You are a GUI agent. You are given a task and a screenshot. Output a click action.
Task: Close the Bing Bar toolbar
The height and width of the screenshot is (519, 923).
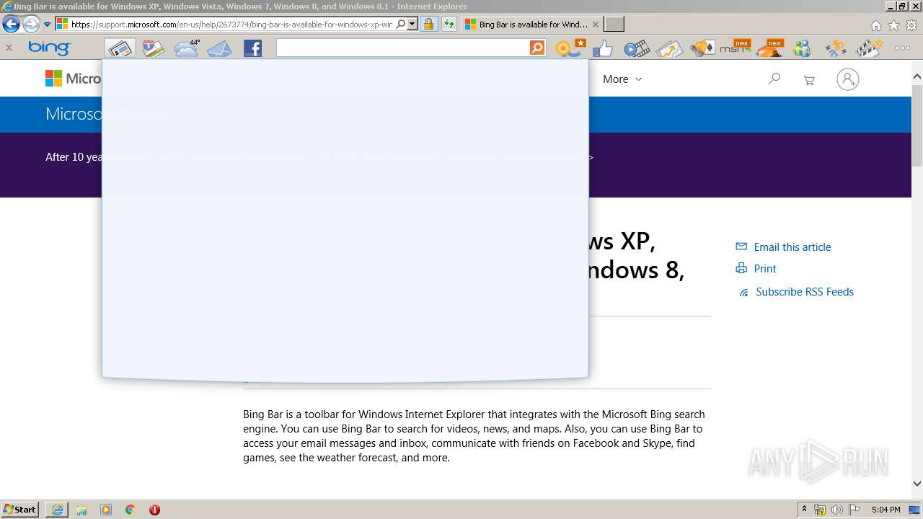9,48
